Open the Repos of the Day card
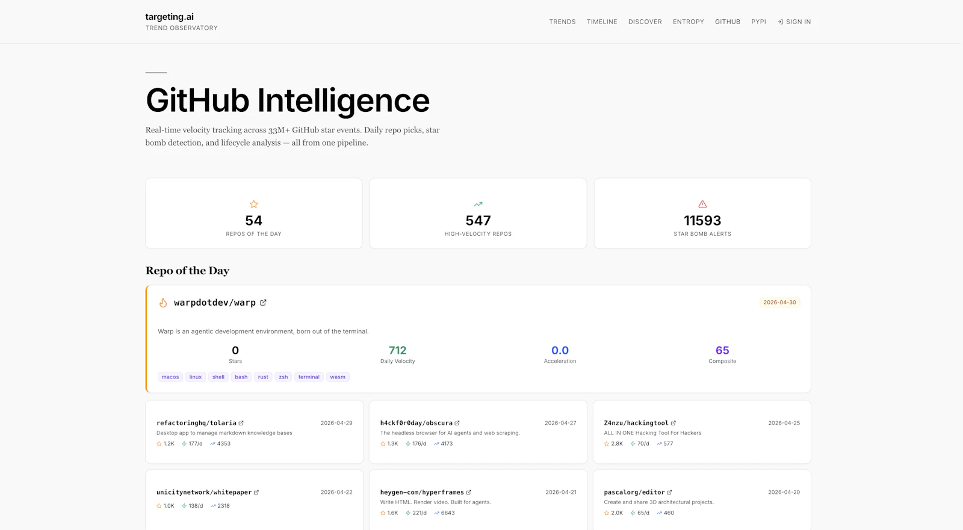The width and height of the screenshot is (963, 530). pyautogui.click(x=254, y=213)
